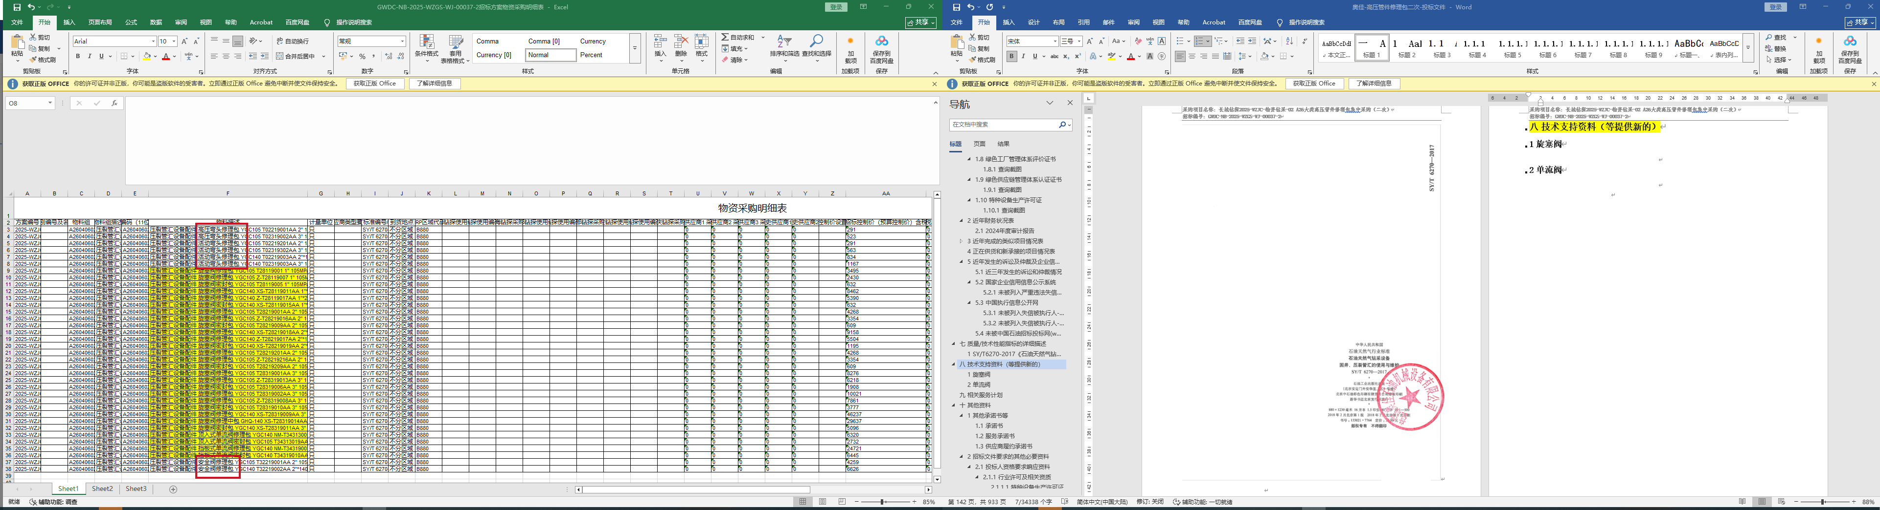Expand the '3 近年完成的类似项目情况表' navigation heading

point(961,241)
